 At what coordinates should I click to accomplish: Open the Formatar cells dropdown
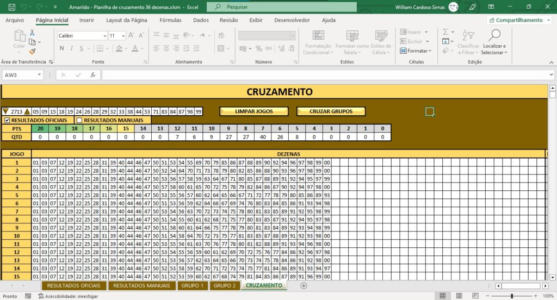pos(430,51)
